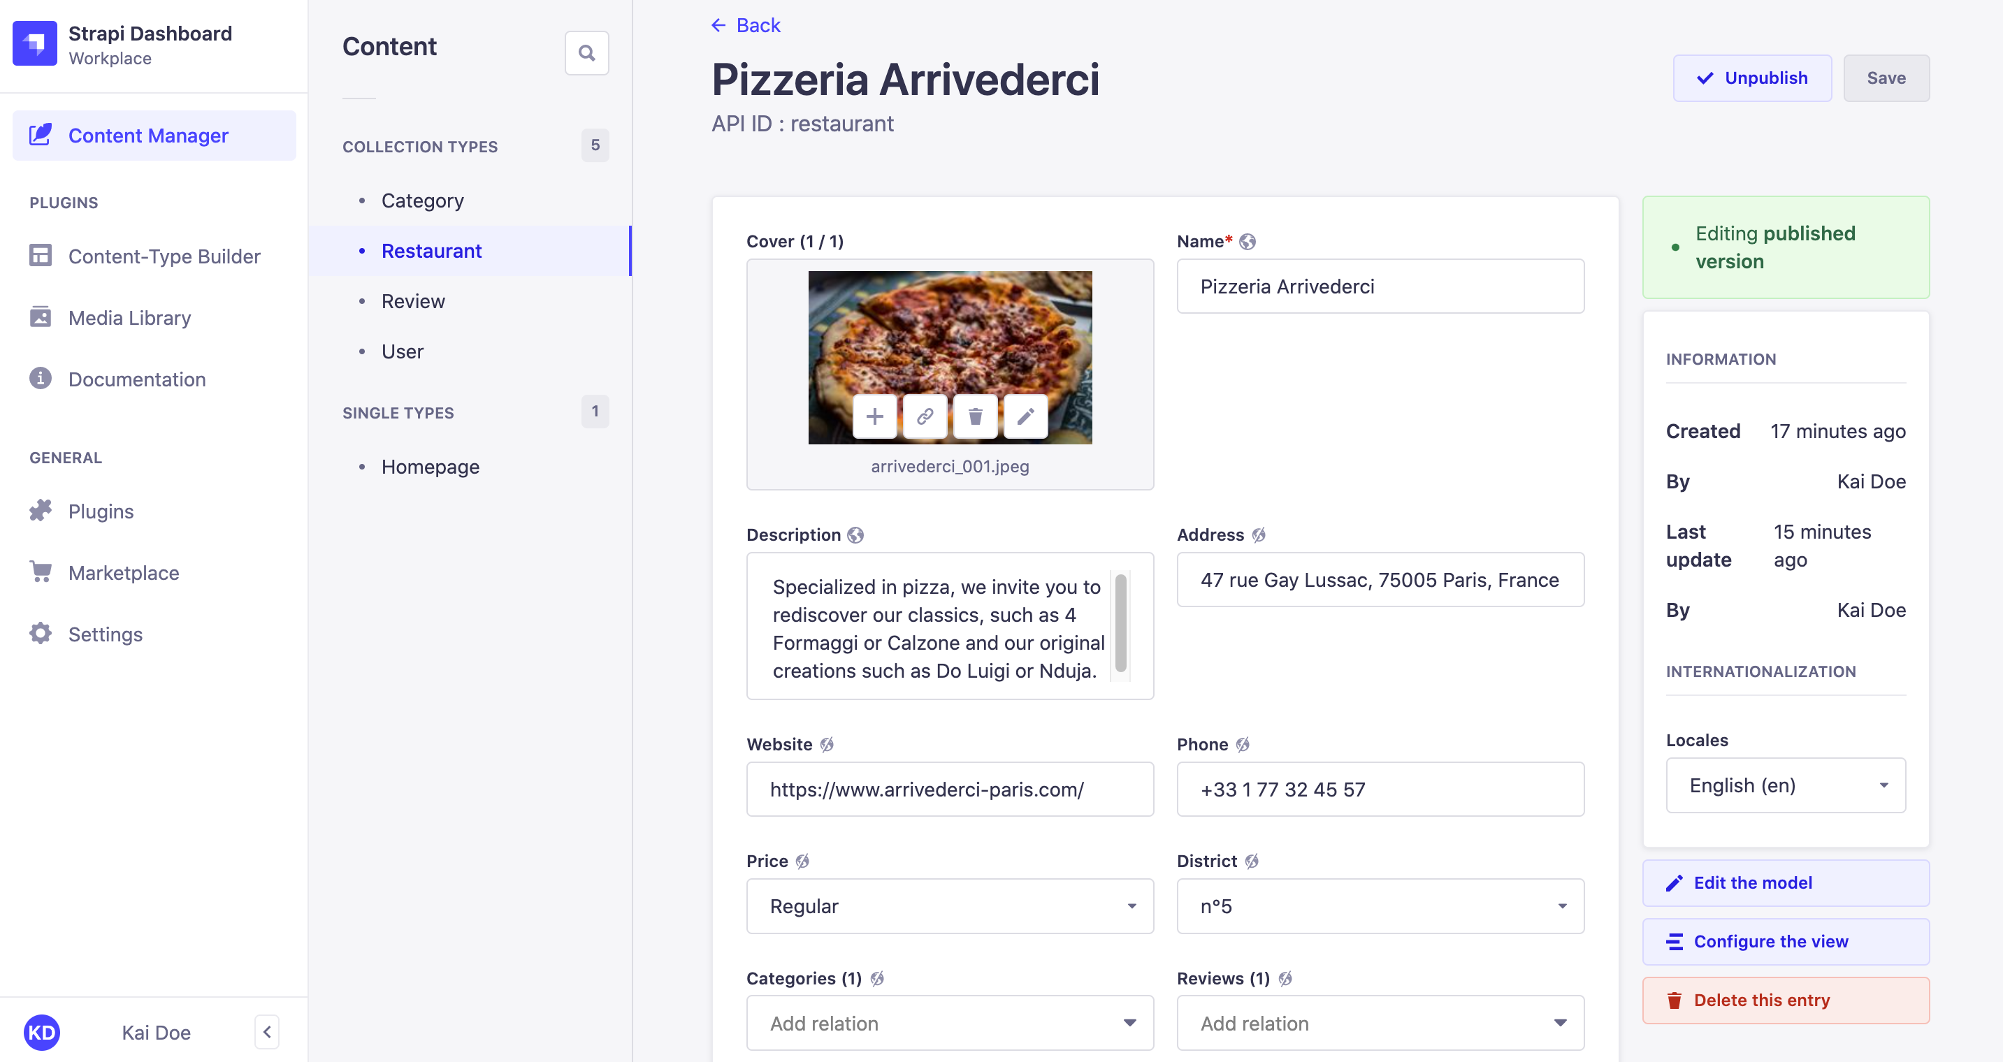Expand the Price dropdown selector
The image size is (2003, 1062).
click(x=948, y=905)
